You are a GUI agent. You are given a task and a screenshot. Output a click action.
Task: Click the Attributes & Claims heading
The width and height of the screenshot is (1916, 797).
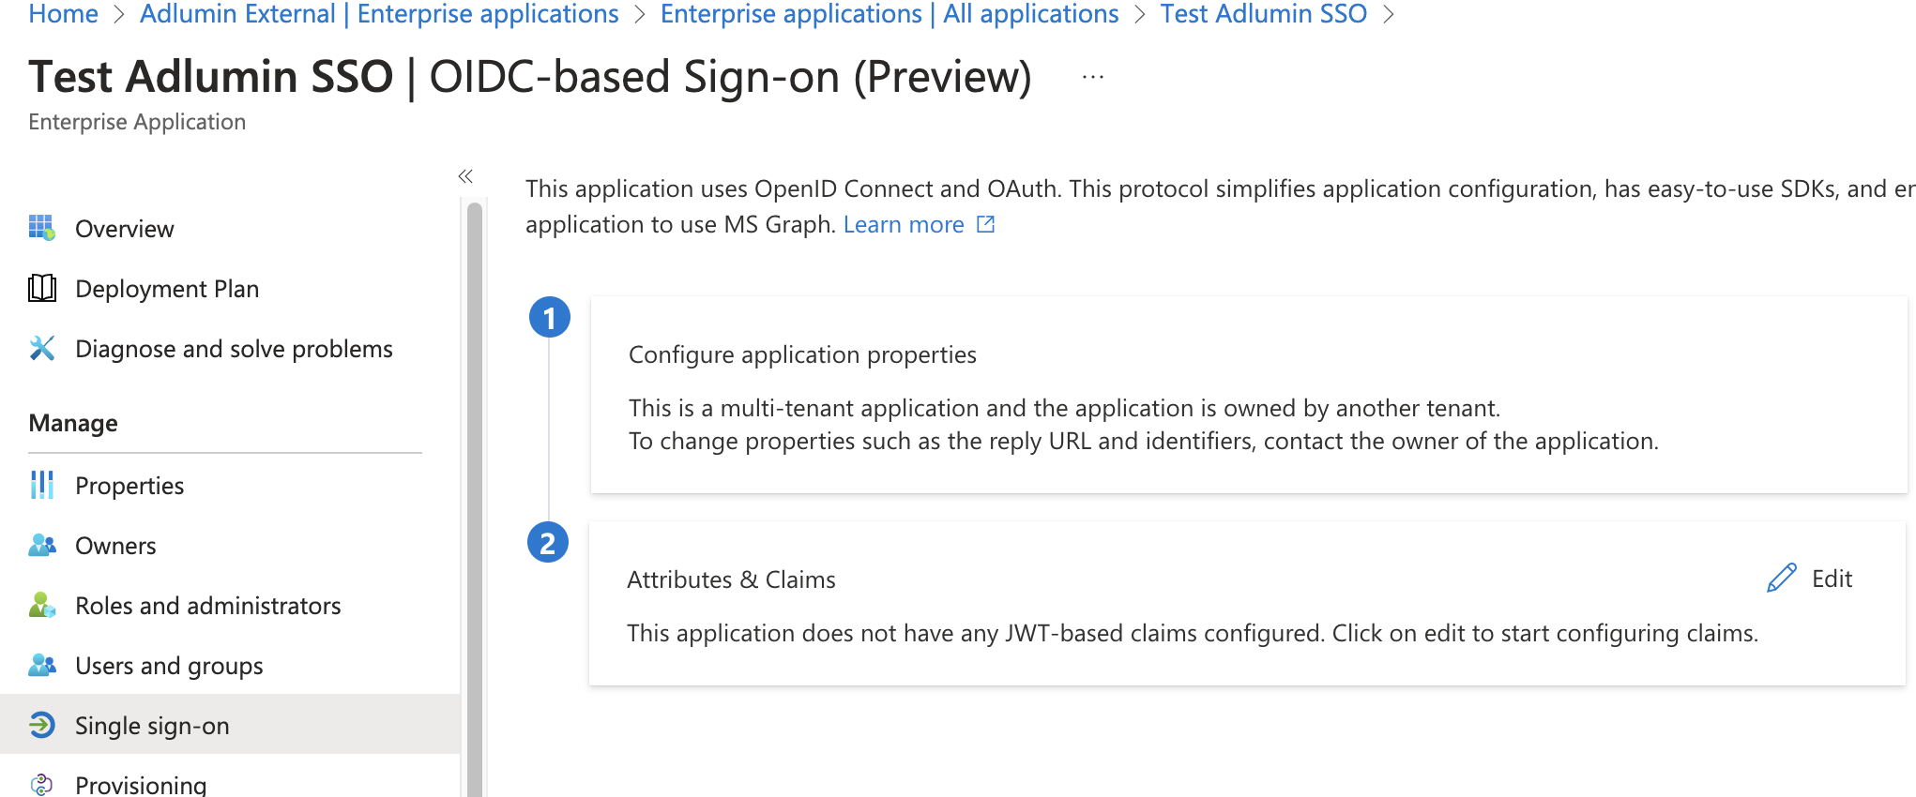[x=731, y=579]
